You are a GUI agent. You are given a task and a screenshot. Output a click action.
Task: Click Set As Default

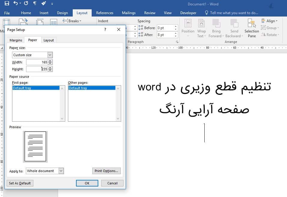tap(20, 183)
